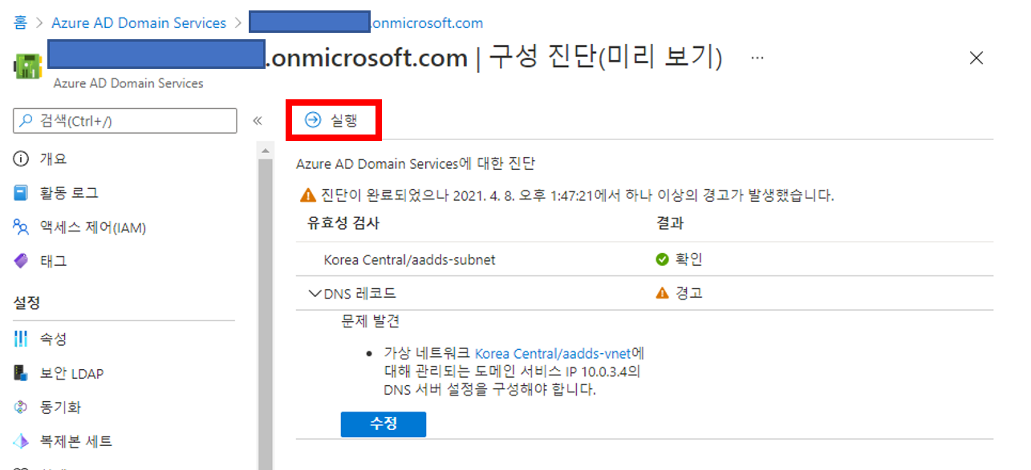
Task: Click the Azure AD Domain Services에 대한 진단 heading
Action: [x=416, y=164]
